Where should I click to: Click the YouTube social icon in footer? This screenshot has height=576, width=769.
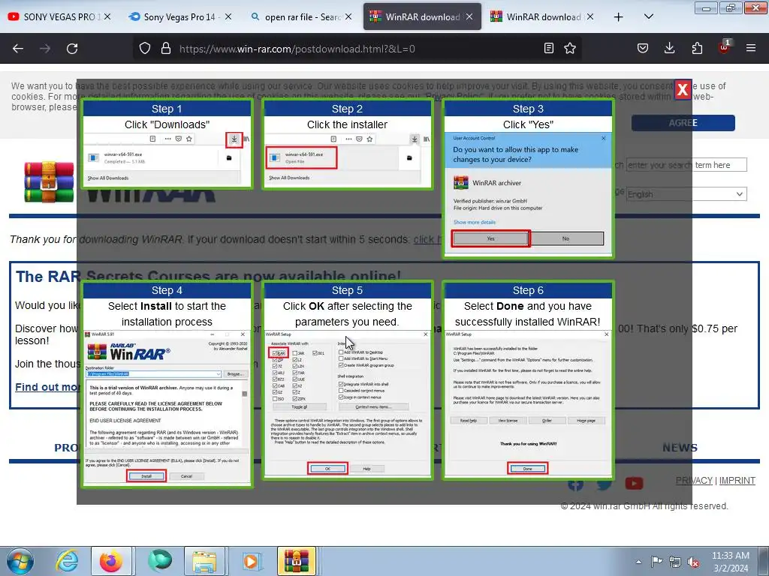coord(634,484)
